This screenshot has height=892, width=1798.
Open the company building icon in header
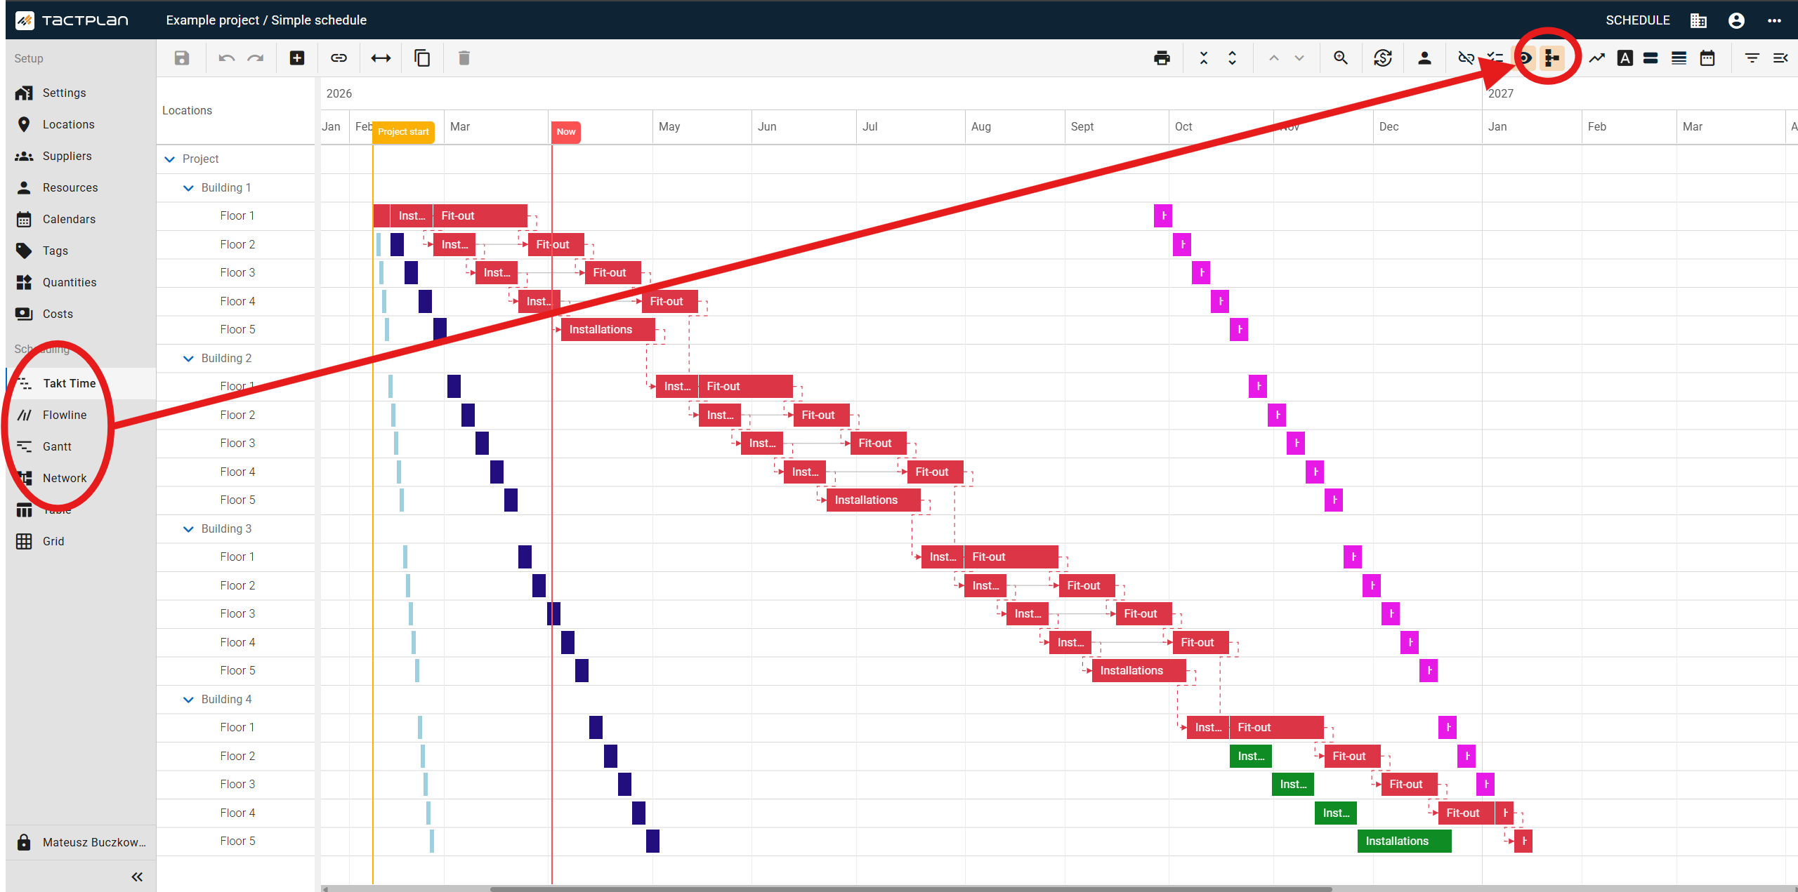(x=1698, y=20)
